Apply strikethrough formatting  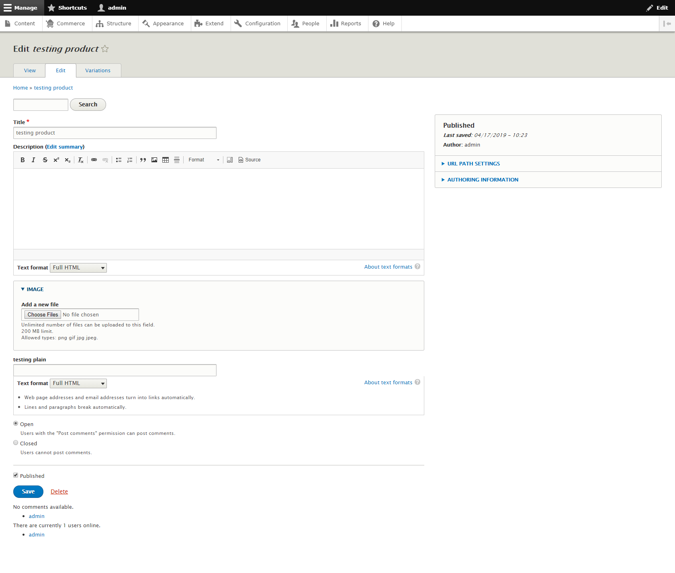coord(45,160)
